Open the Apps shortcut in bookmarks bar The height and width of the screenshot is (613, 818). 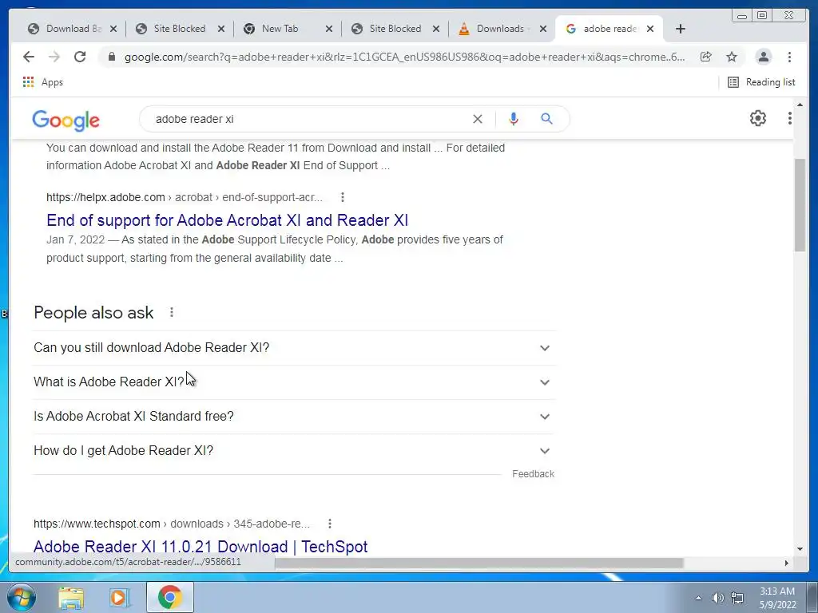click(43, 82)
